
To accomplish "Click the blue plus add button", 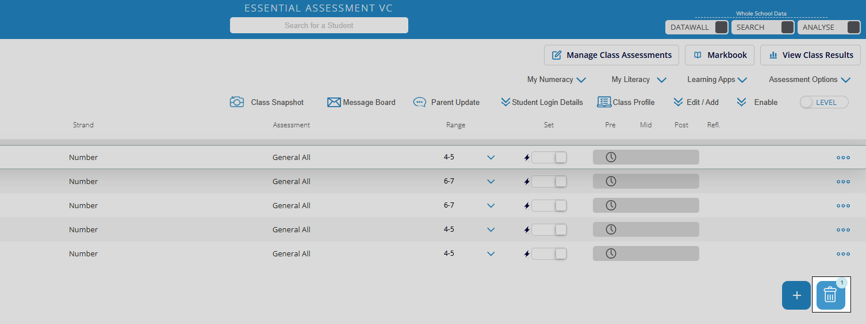I will 796,295.
